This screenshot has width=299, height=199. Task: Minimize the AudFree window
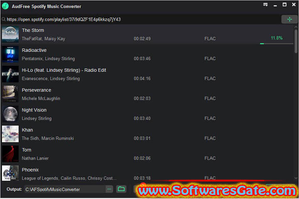pyautogui.click(x=275, y=5)
